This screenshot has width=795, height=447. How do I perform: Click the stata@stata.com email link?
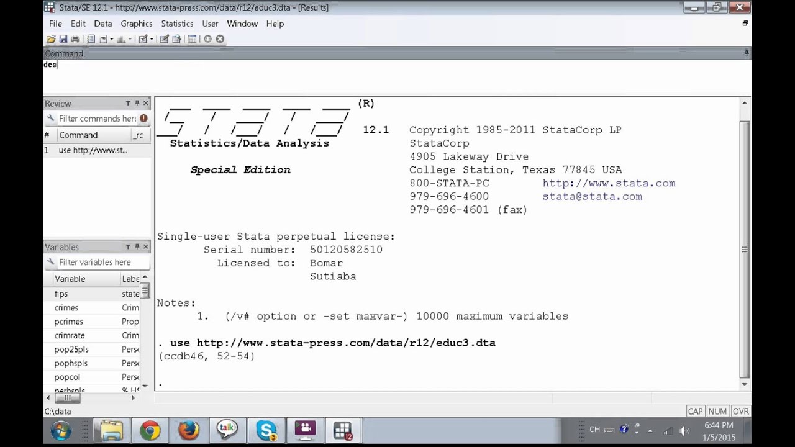(592, 196)
